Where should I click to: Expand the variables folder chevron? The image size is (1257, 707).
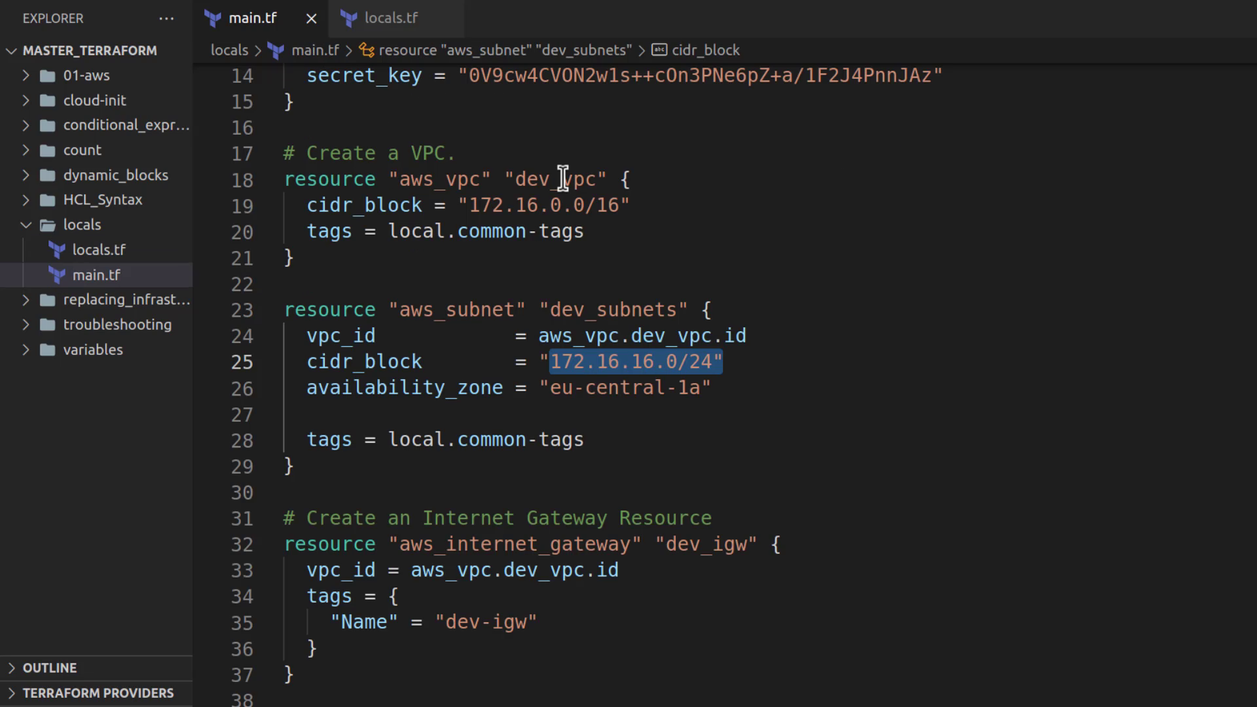click(x=26, y=350)
